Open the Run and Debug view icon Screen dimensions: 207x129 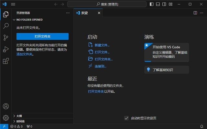pos(6,49)
